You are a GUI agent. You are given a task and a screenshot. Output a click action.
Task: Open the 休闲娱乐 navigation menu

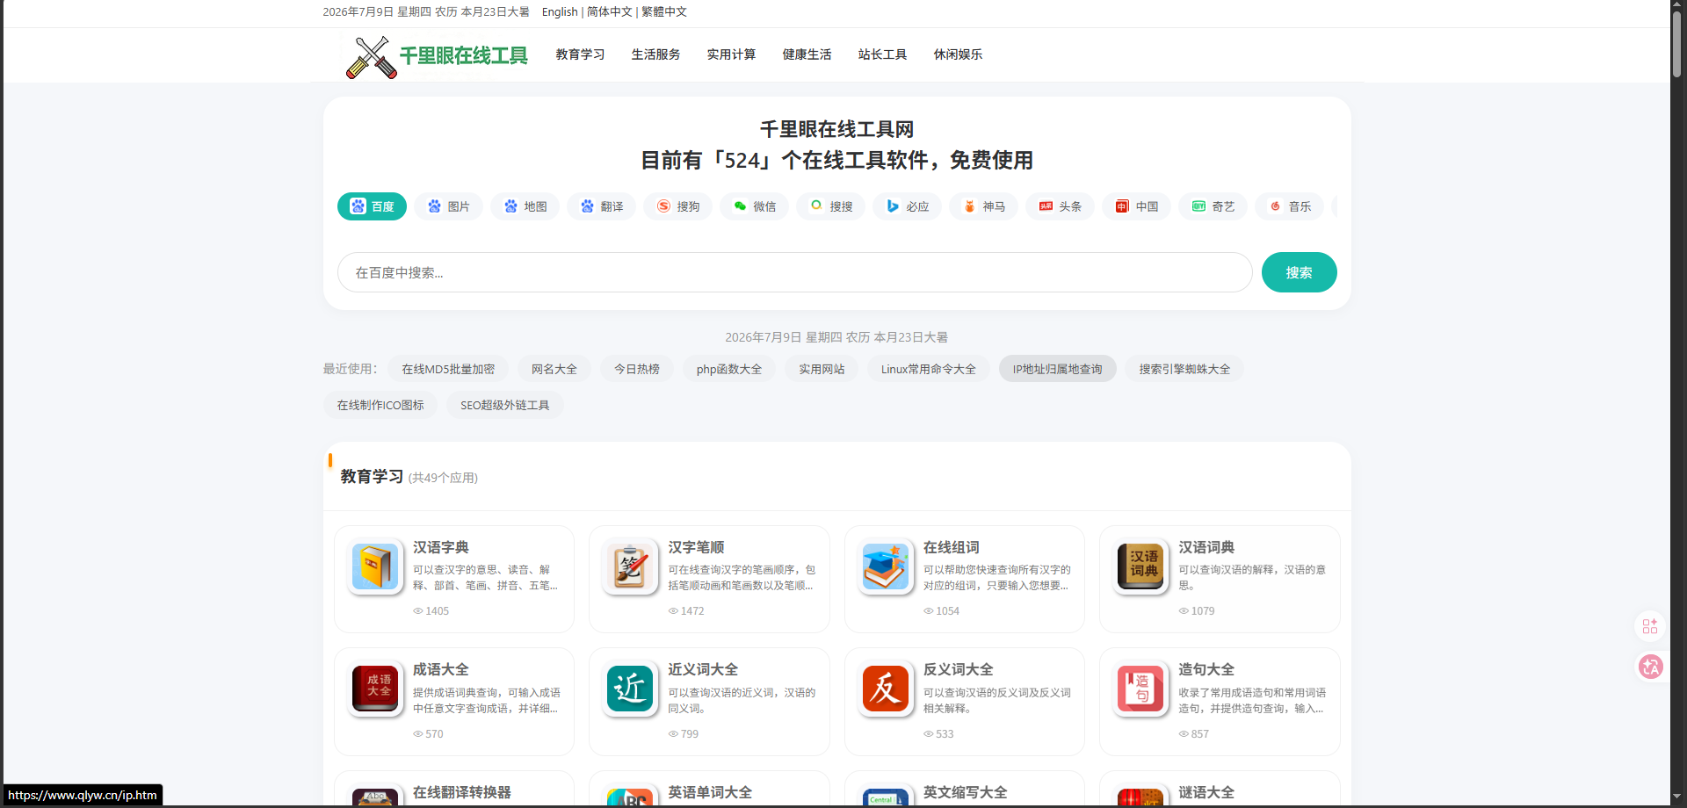(958, 54)
